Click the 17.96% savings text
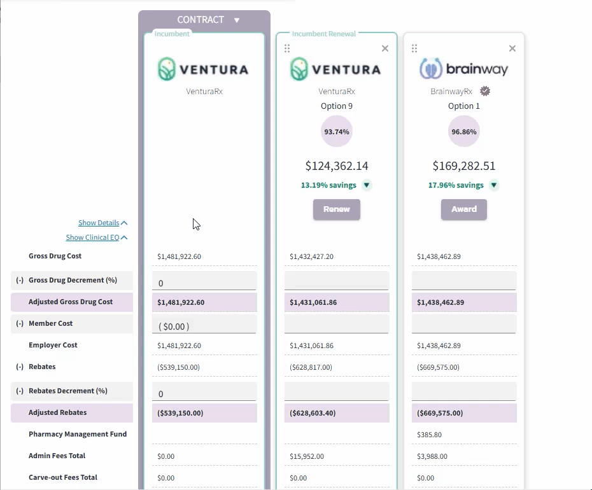The height and width of the screenshot is (490, 592). [x=456, y=185]
